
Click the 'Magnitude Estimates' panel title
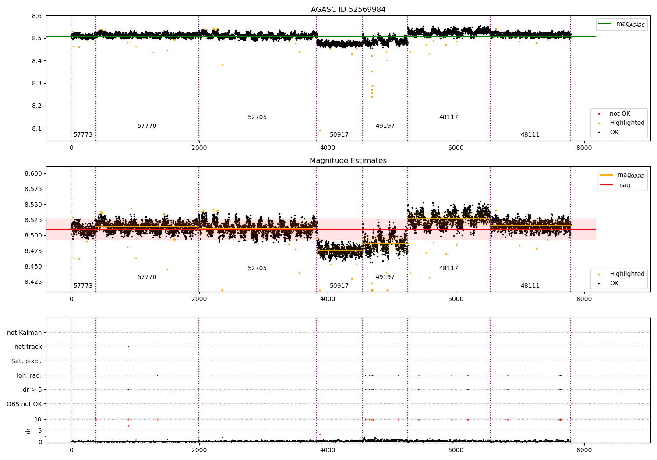pyautogui.click(x=348, y=161)
